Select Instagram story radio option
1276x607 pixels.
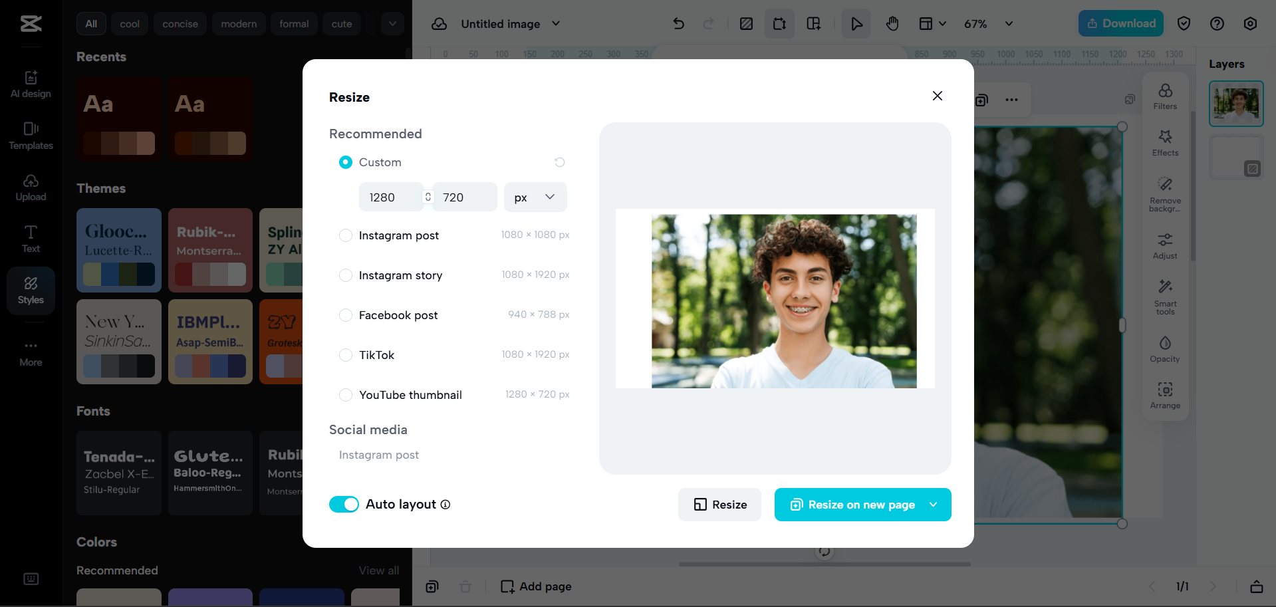pyautogui.click(x=346, y=275)
